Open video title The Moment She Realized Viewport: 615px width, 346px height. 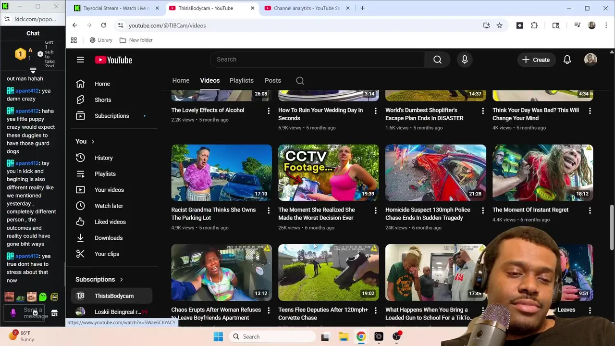(x=316, y=214)
